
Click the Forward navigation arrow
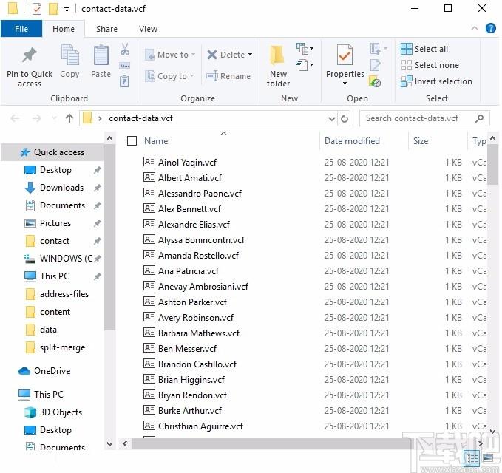pyautogui.click(x=37, y=118)
